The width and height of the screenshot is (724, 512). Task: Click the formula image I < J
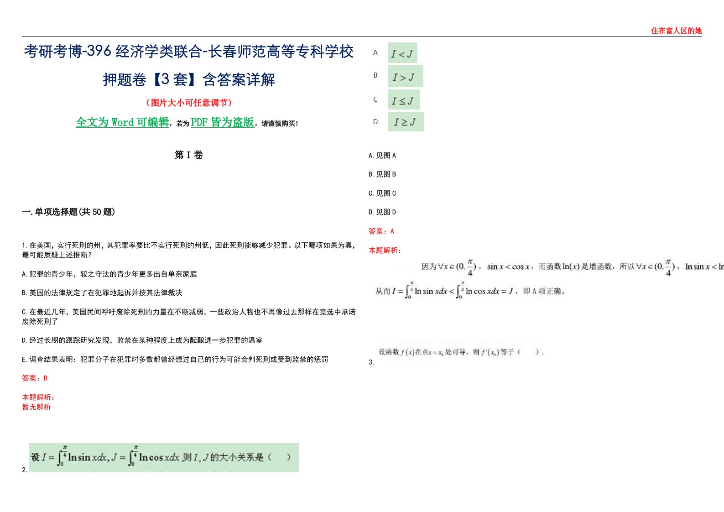(x=402, y=53)
